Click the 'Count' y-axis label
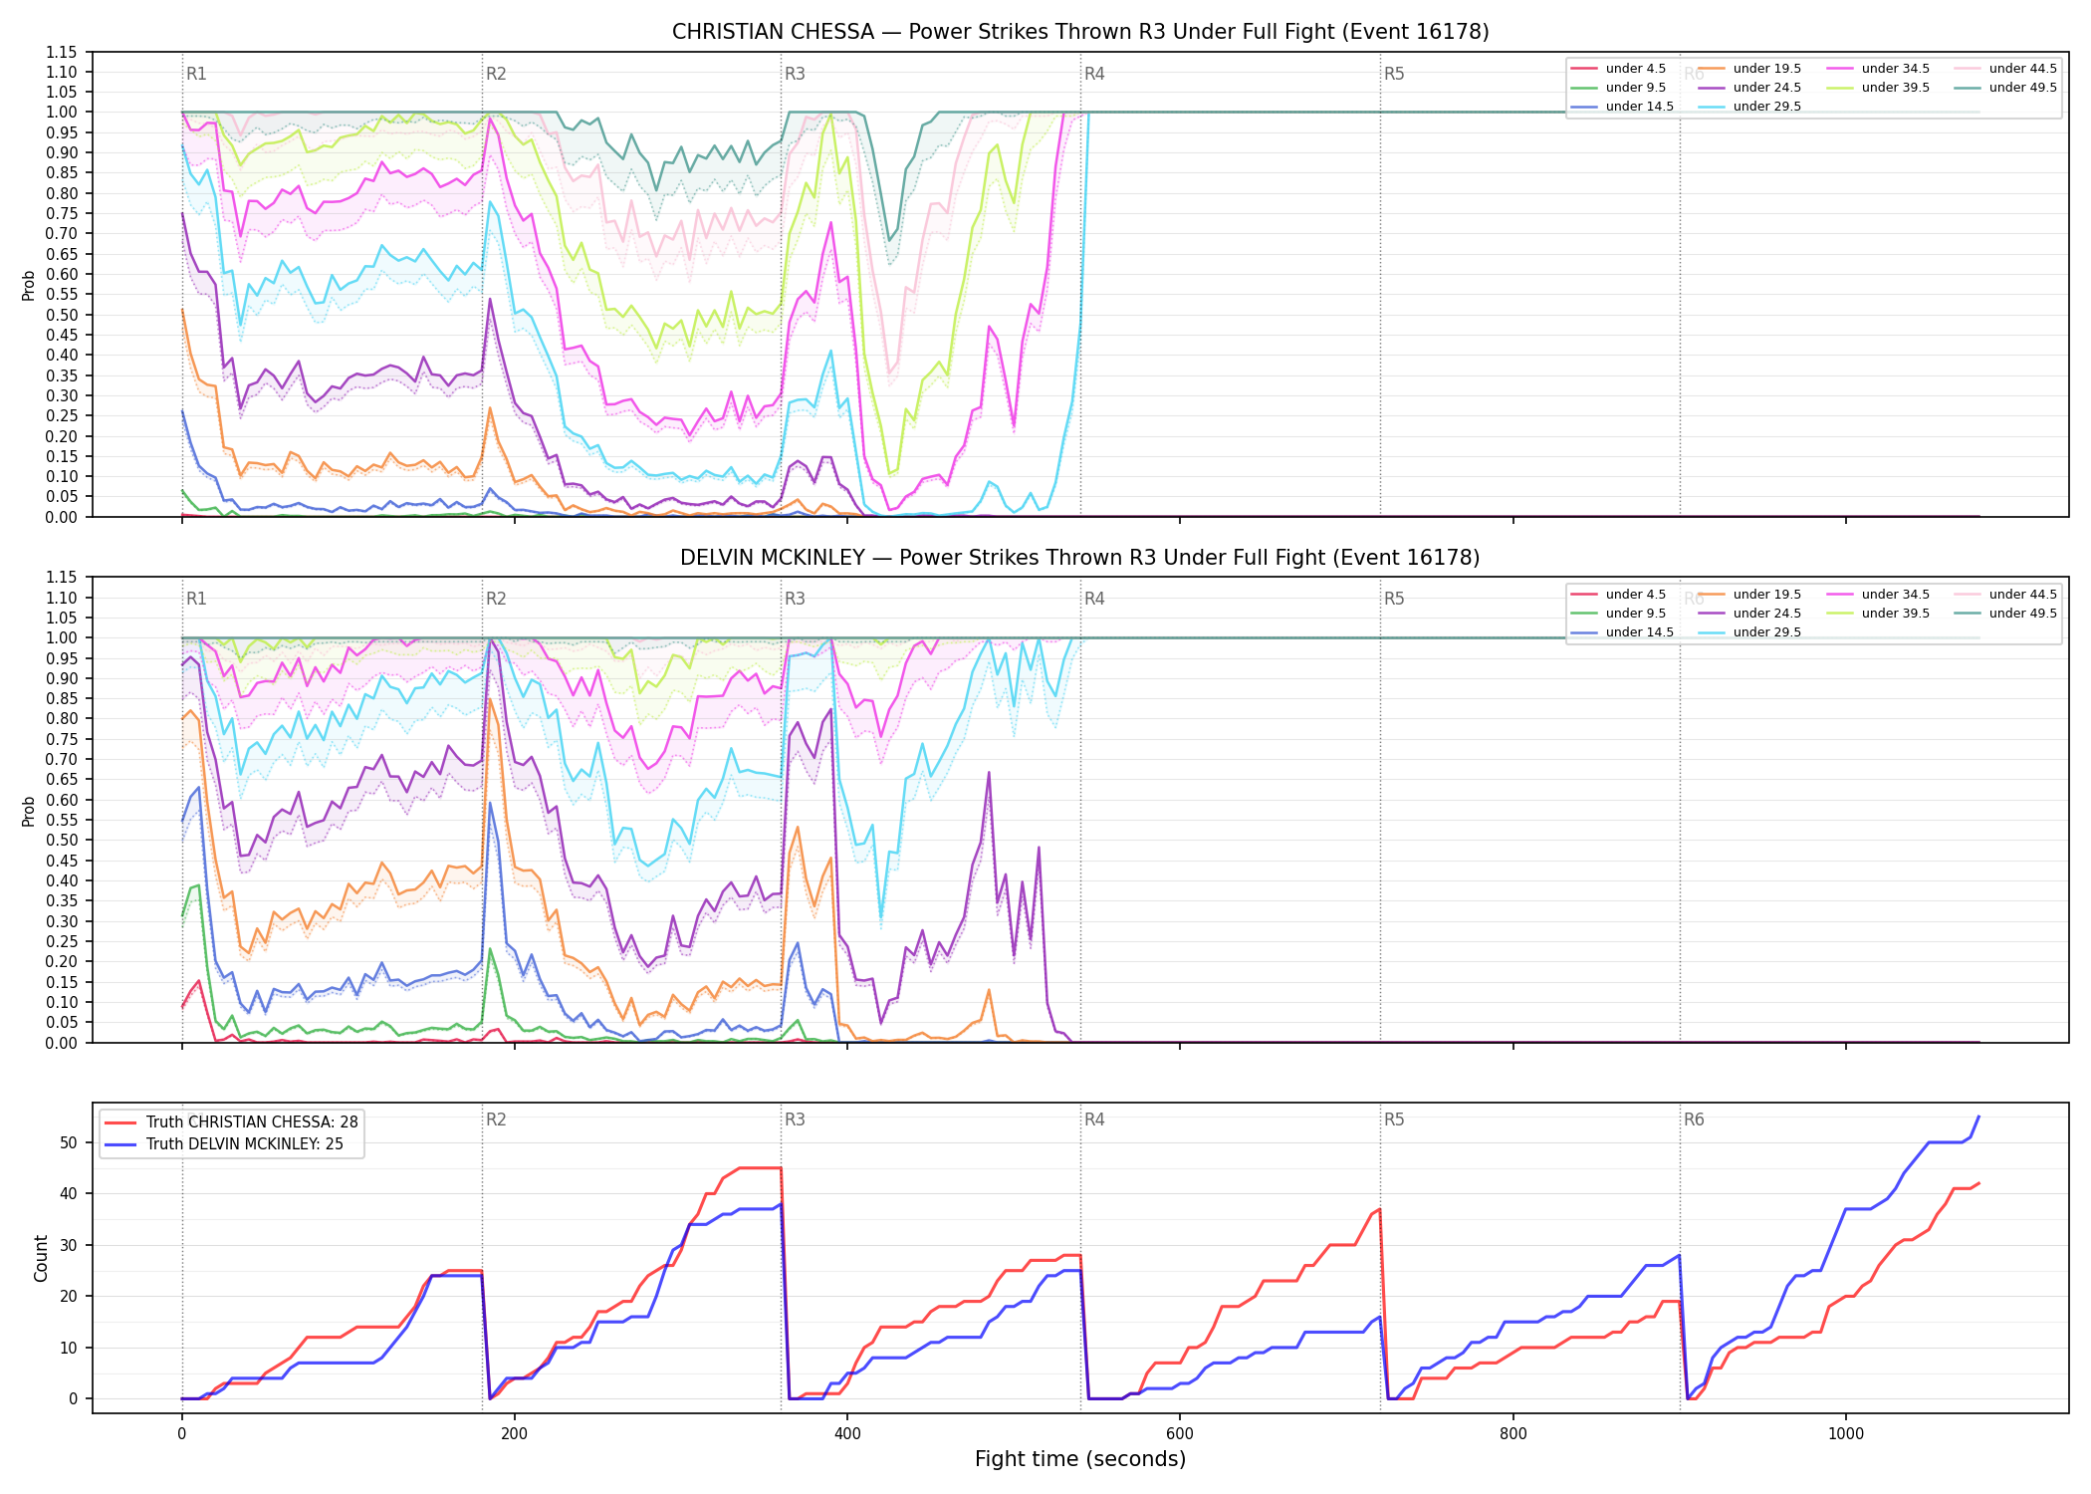The image size is (2091, 1494). coord(41,1258)
